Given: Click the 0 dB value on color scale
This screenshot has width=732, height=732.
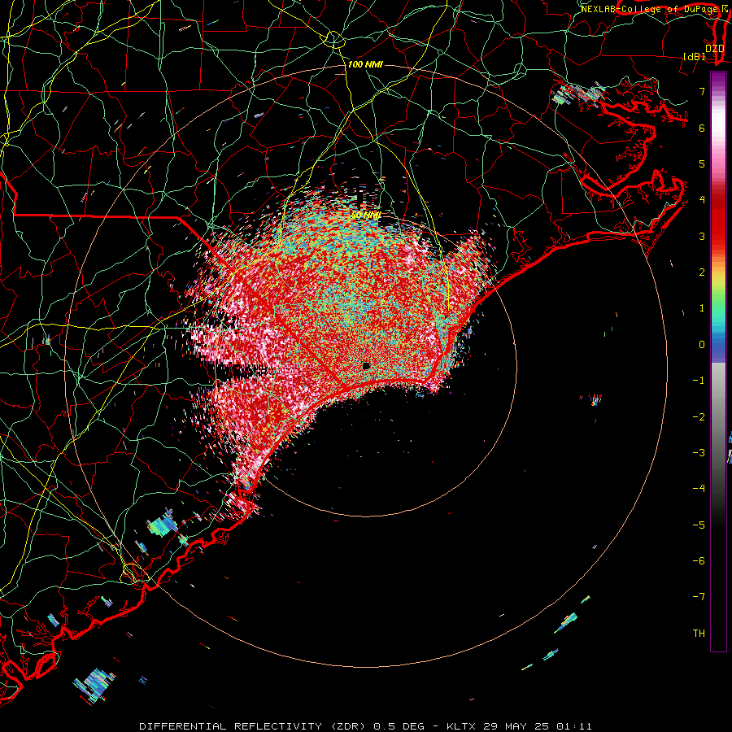Looking at the screenshot, I should (702, 345).
